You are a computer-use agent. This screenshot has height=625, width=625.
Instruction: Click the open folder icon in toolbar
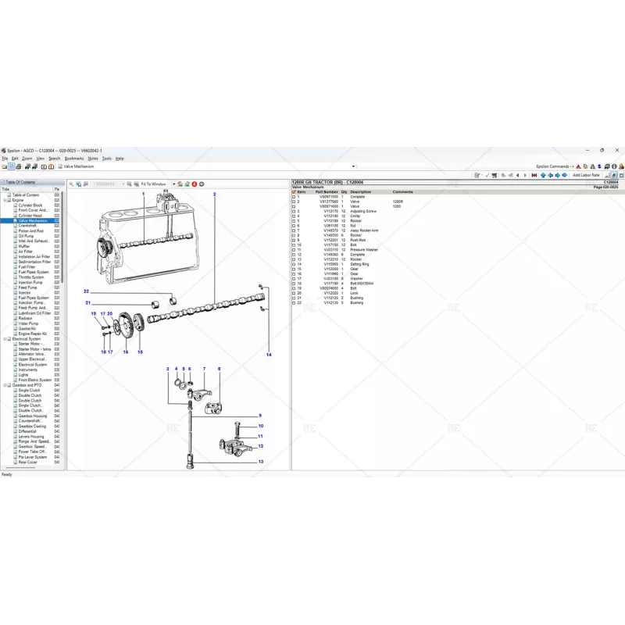coord(4,166)
